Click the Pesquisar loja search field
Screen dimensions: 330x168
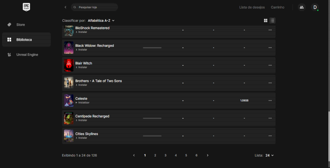(x=95, y=7)
